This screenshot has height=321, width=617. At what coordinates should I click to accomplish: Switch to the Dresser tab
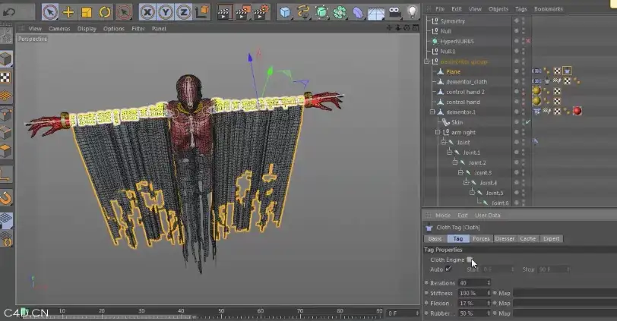click(505, 238)
